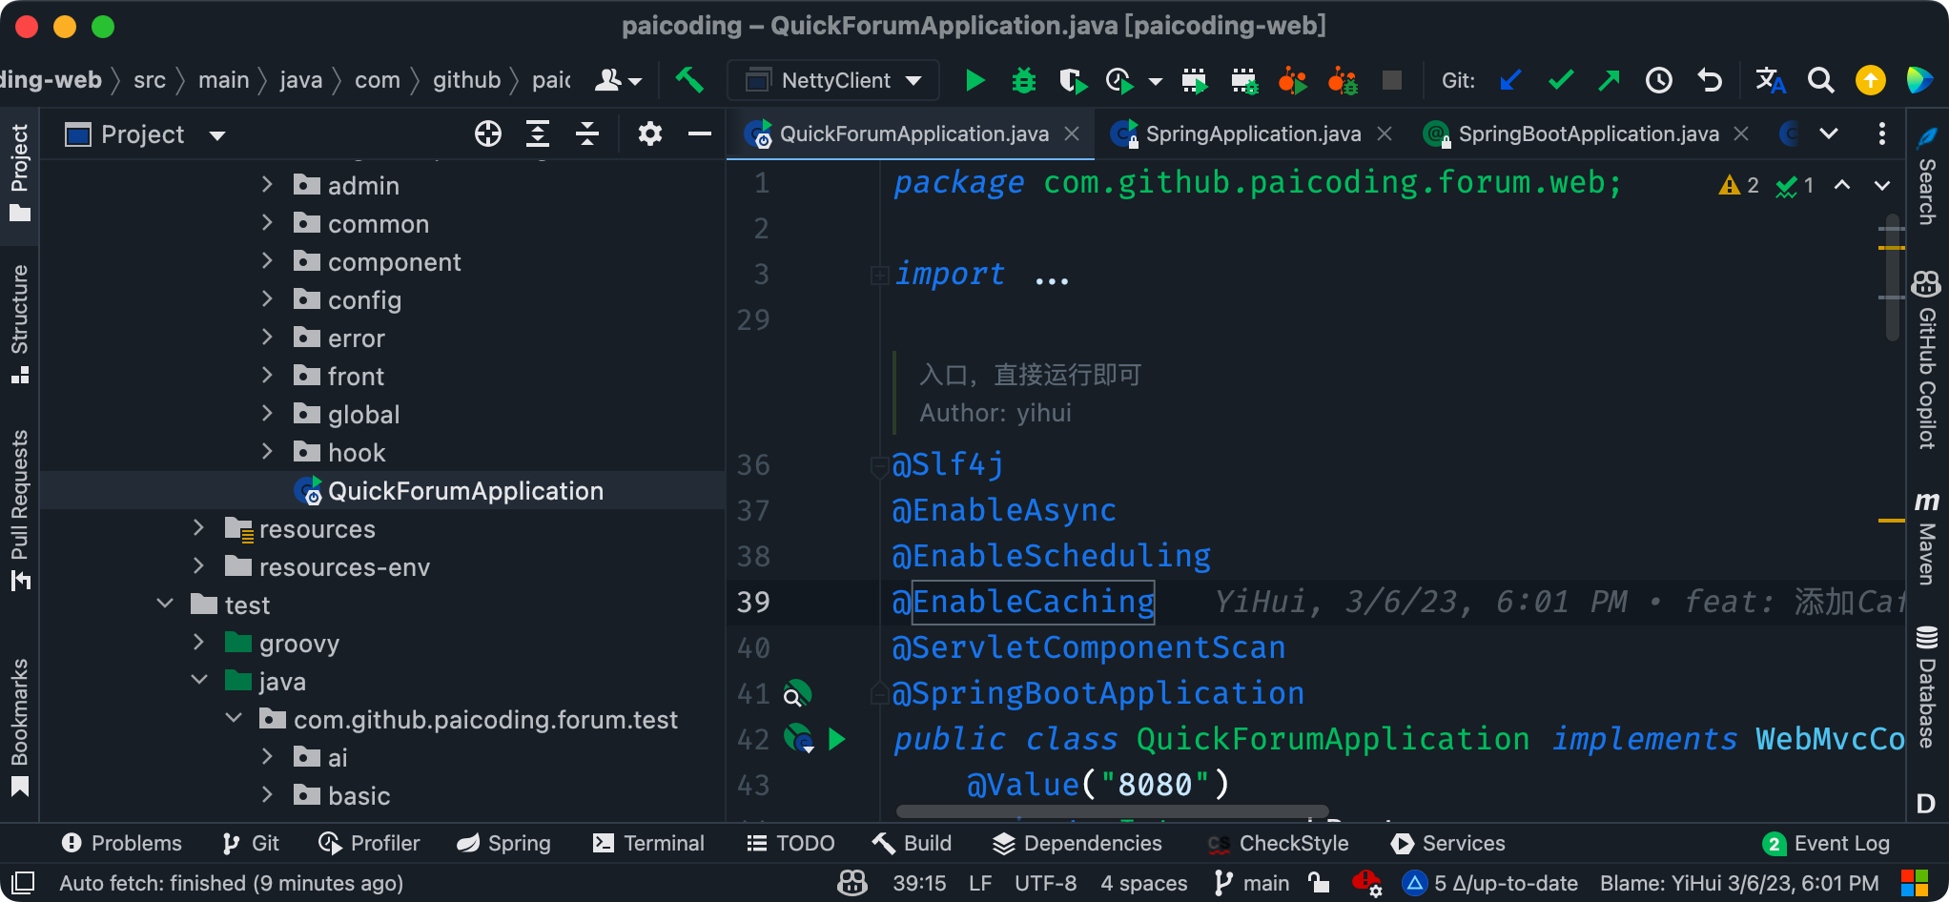Commit changes with the green checkmark
The width and height of the screenshot is (1949, 902).
click(1560, 80)
